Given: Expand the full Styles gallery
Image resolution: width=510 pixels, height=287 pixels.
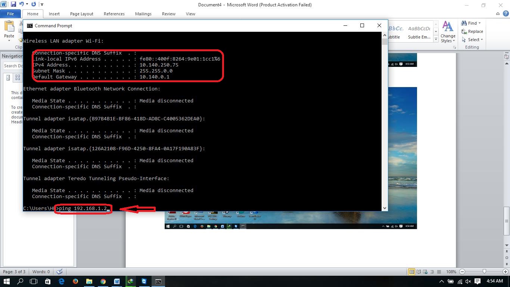Looking at the screenshot, I should (436, 39).
